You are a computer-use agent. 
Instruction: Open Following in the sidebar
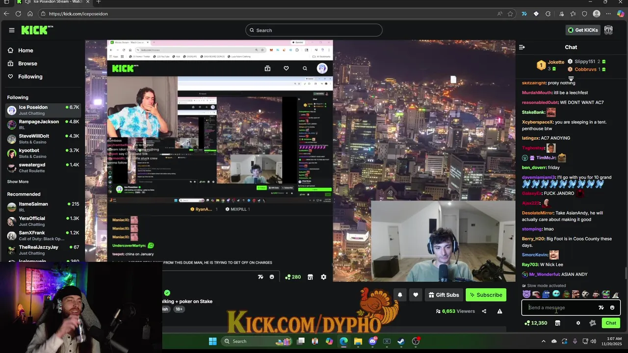click(25, 76)
